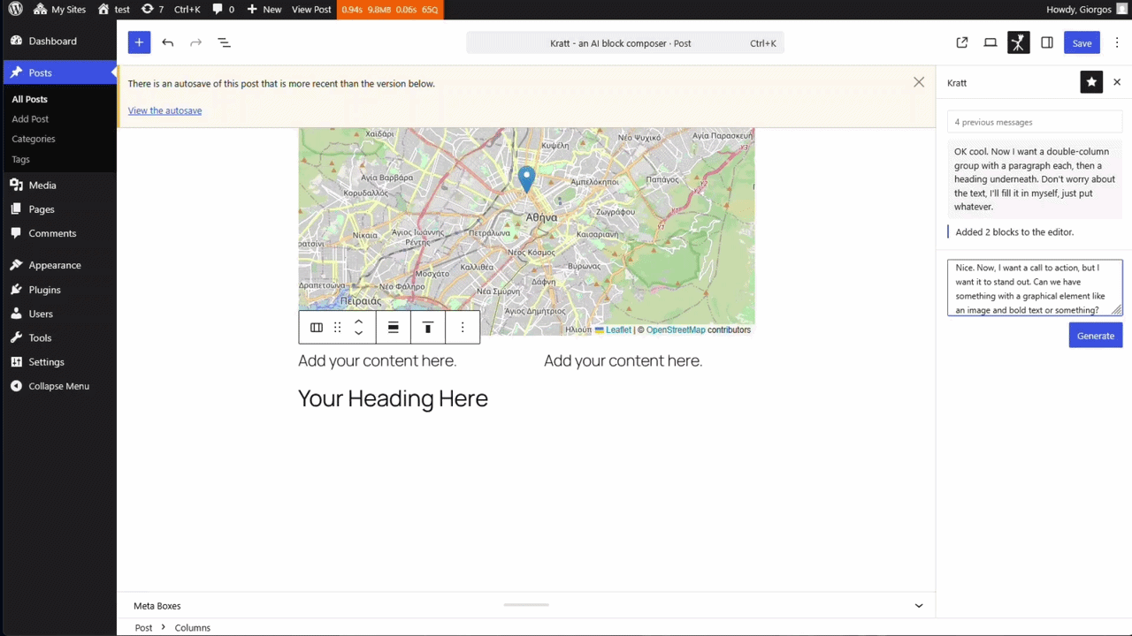Open Comments in the sidebar
The height and width of the screenshot is (636, 1132).
coord(58,233)
